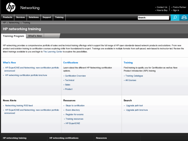Open the Services menu

pyautogui.click(x=20, y=17)
